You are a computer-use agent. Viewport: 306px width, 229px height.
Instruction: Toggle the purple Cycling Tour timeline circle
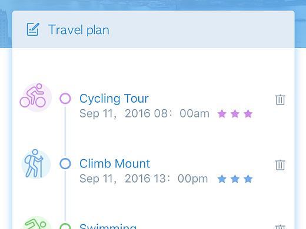click(65, 98)
